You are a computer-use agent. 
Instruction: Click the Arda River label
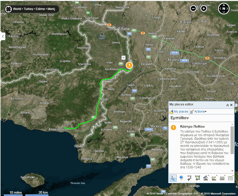[102, 37]
